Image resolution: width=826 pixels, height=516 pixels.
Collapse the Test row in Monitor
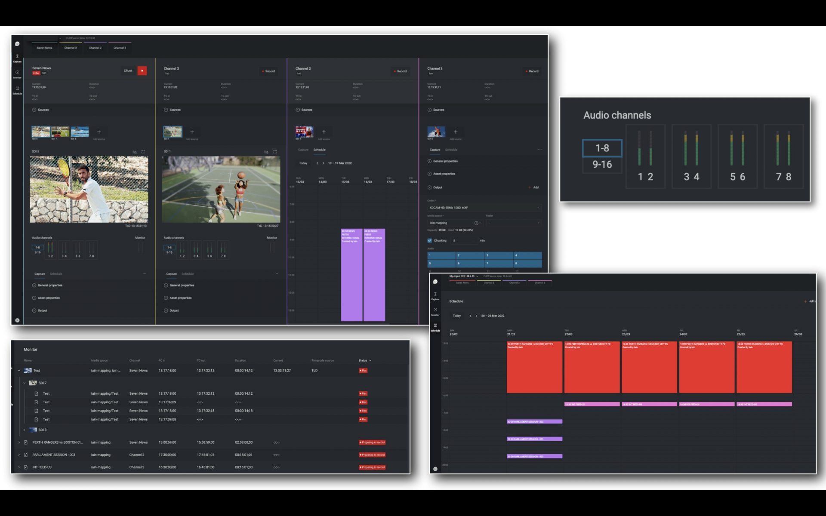(x=19, y=371)
